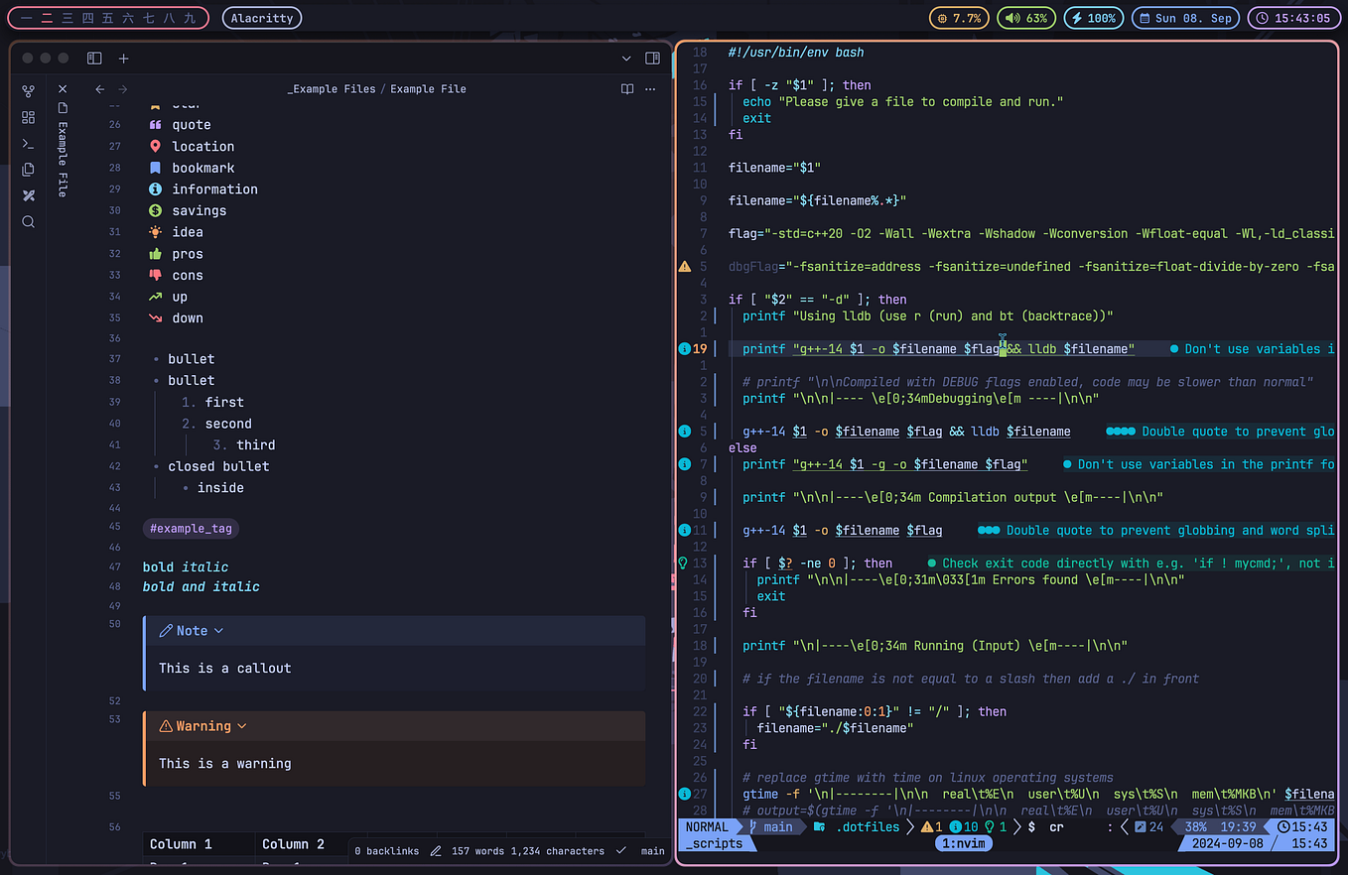Open the tab list dropdown near the new tab button
The image size is (1348, 875).
625,58
